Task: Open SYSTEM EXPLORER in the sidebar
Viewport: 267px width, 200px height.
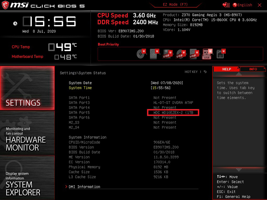Action: pos(27,178)
